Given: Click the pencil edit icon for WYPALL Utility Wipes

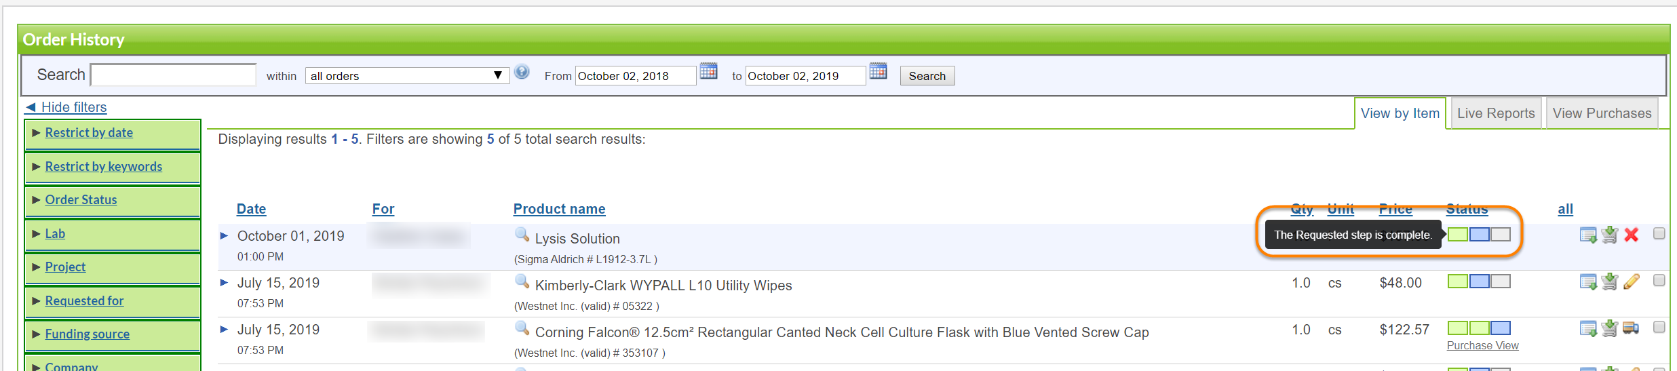Looking at the screenshot, I should [1632, 281].
